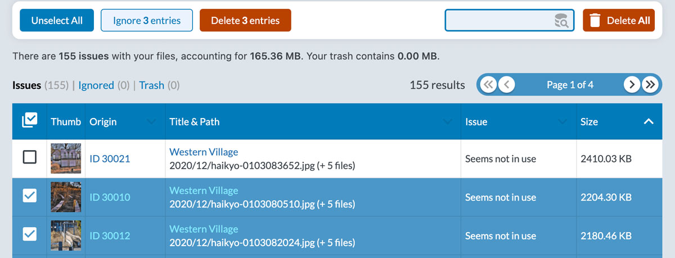Image resolution: width=675 pixels, height=258 pixels.
Task: Click Unselect All button
Action: coord(57,20)
